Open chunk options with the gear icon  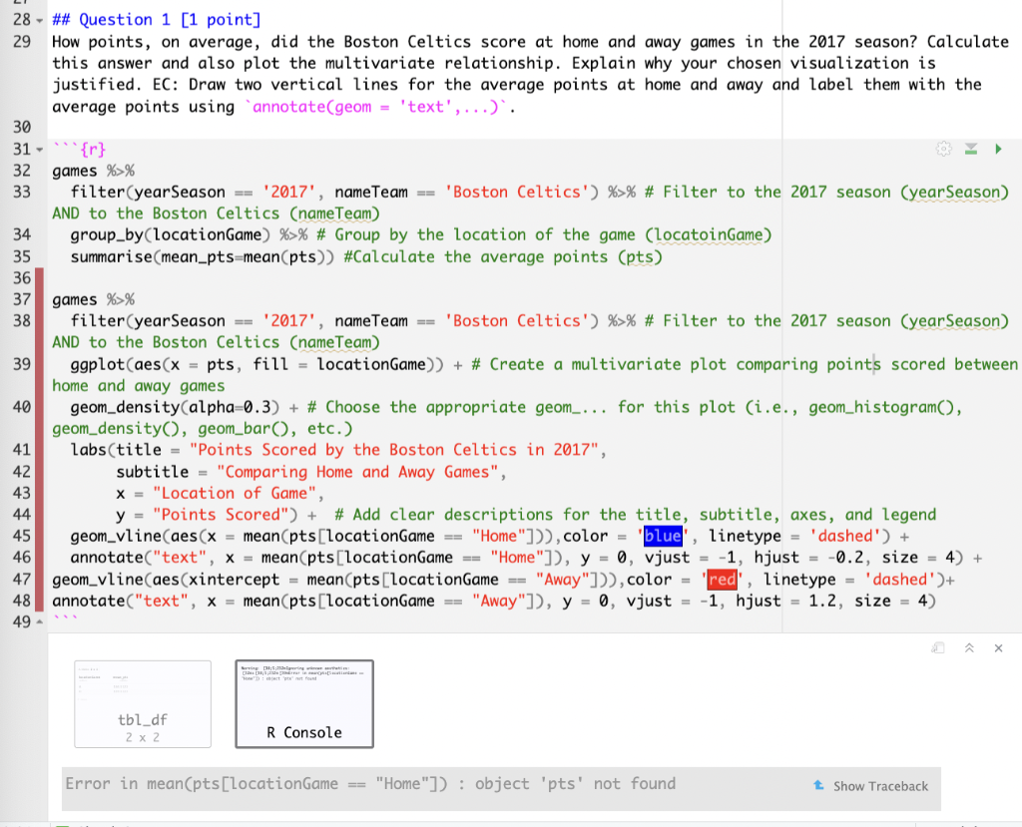[943, 148]
